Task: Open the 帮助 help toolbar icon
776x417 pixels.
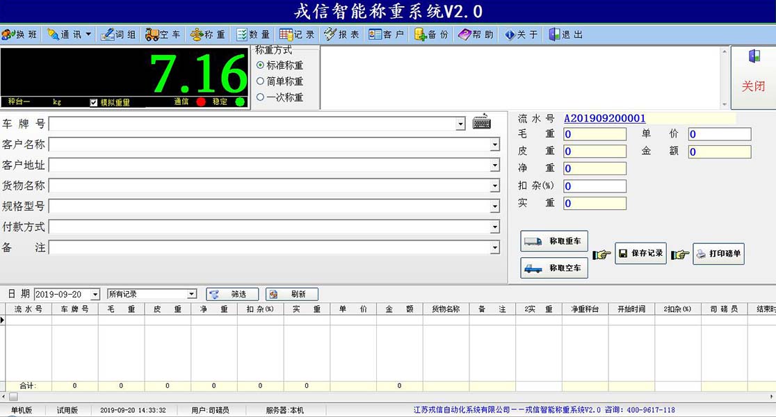Action: [464, 35]
